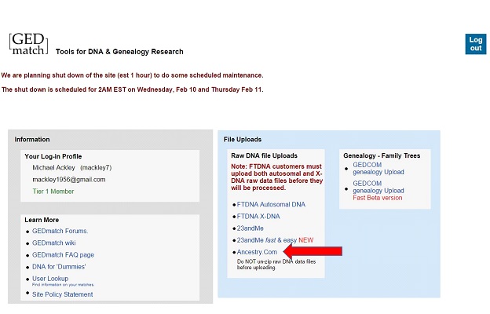Click the Michael Ackley (mackley7) name
Image resolution: width=490 pixels, height=314 pixels.
tap(72, 168)
